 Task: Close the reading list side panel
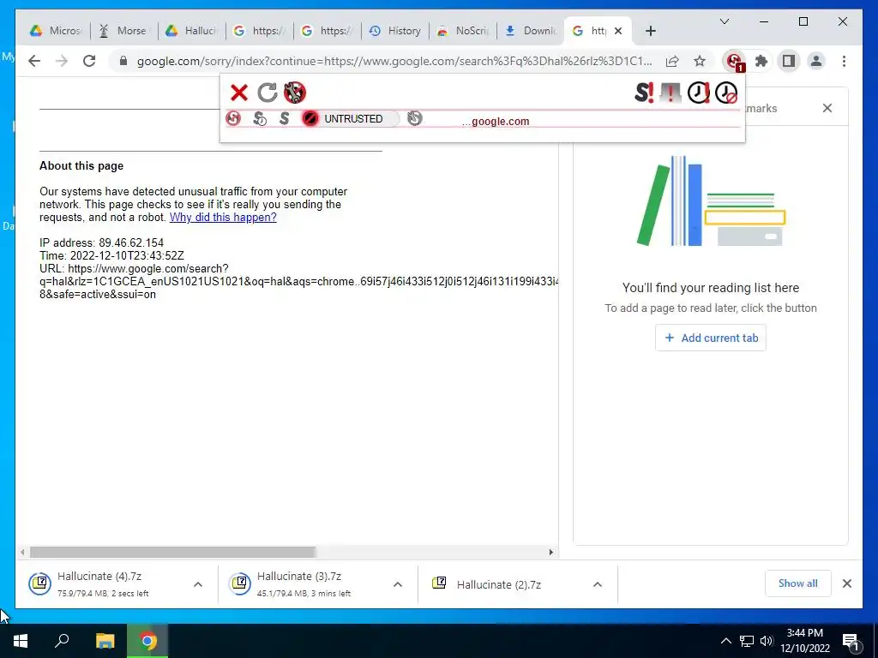coord(827,108)
